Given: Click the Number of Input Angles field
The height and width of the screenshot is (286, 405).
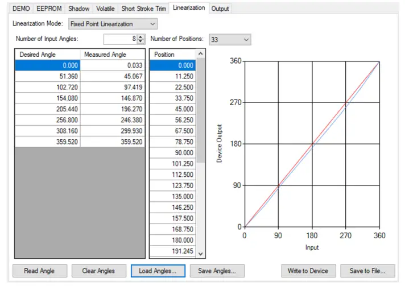Looking at the screenshot, I should pyautogui.click(x=121, y=39).
